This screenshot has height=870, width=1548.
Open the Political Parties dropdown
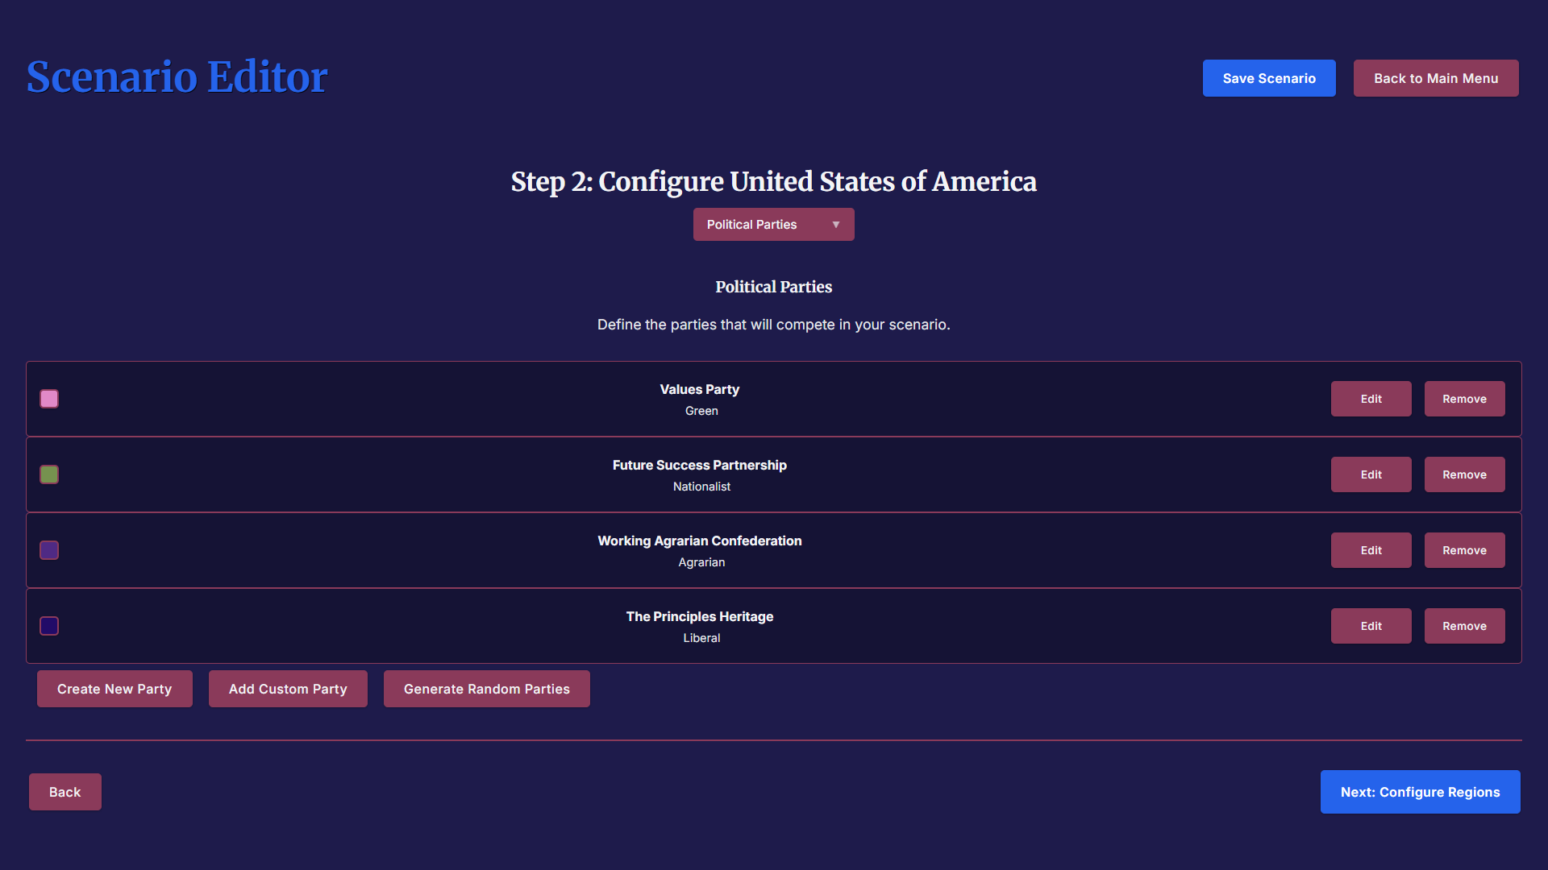pos(772,225)
